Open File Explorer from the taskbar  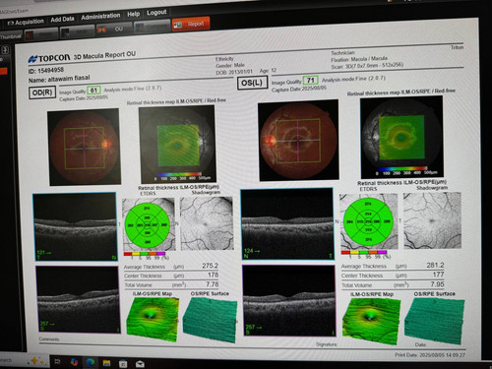click(x=106, y=363)
